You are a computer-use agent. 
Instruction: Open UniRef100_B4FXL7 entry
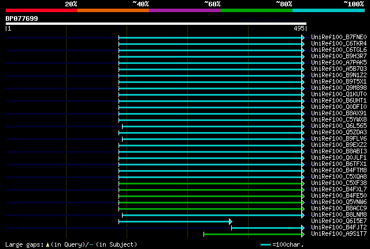click(339, 190)
